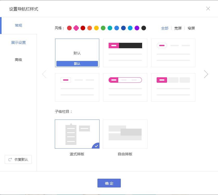The width and height of the screenshot is (218, 195).
Task: Choose the pink tab with black bar style
Action: pos(125,53)
